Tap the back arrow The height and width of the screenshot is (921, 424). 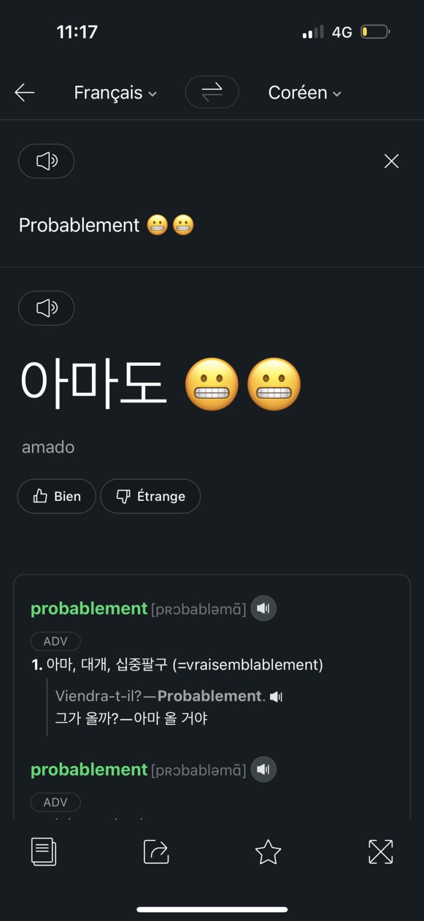(x=25, y=92)
